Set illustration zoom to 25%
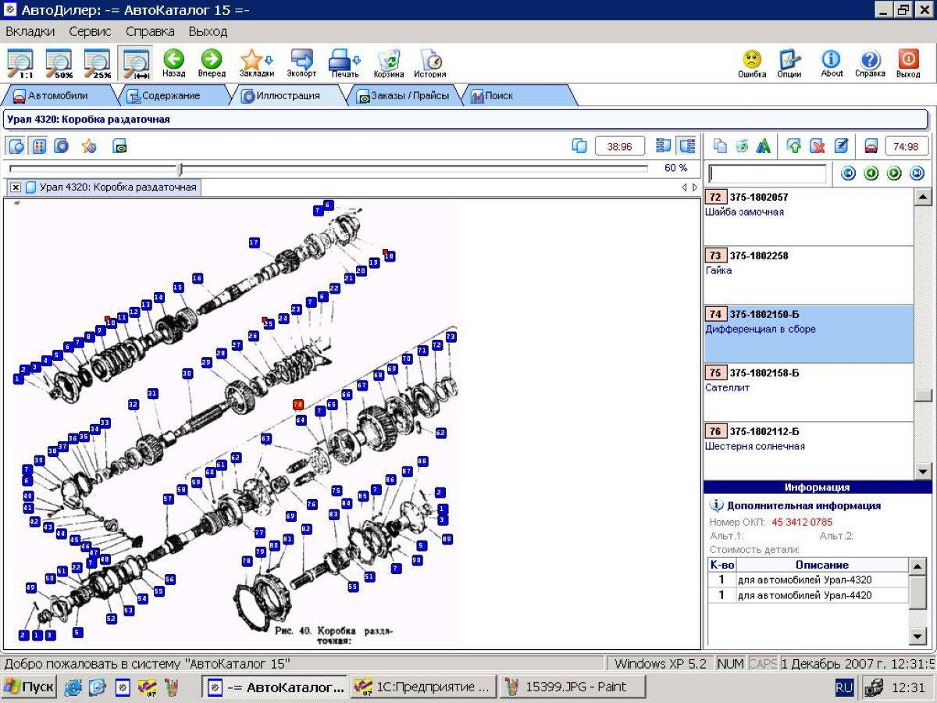This screenshot has height=703, width=937. (x=98, y=63)
